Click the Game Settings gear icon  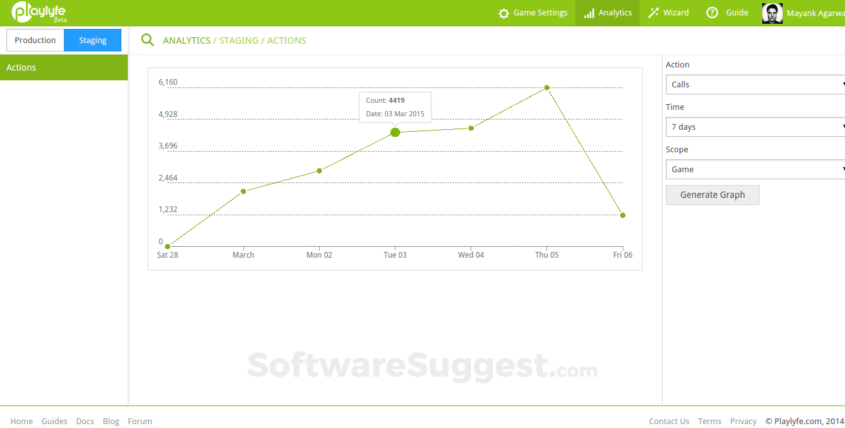click(x=504, y=12)
